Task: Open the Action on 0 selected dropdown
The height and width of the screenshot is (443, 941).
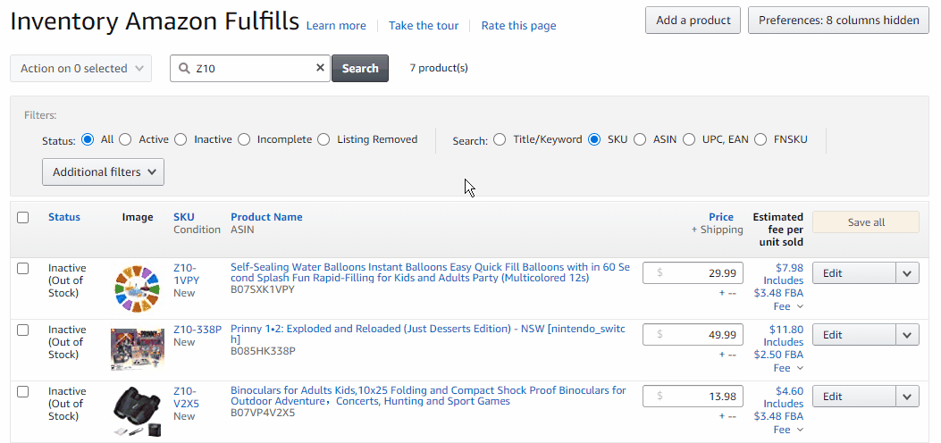Action: point(81,69)
